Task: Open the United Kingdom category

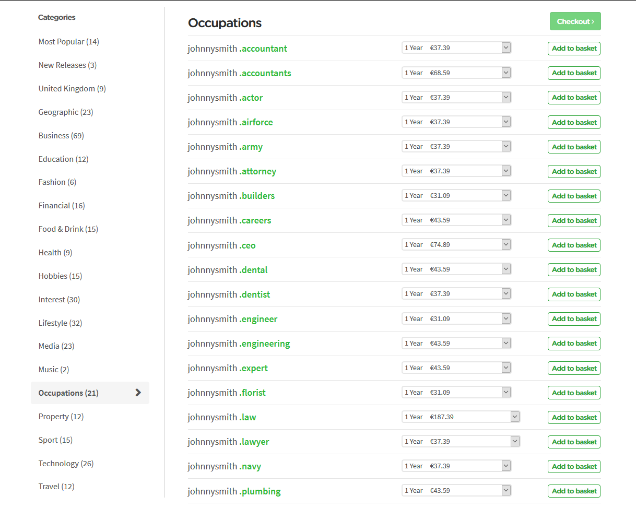Action: pos(72,89)
